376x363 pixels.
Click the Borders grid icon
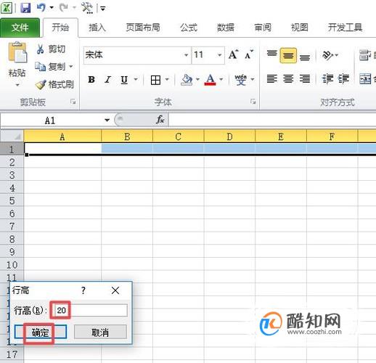155,80
